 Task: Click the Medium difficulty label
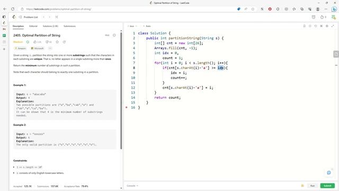[x=18, y=42]
